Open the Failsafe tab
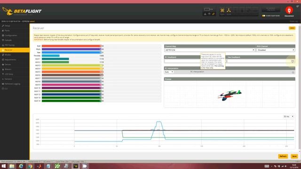The image size is (301, 169). (15, 40)
